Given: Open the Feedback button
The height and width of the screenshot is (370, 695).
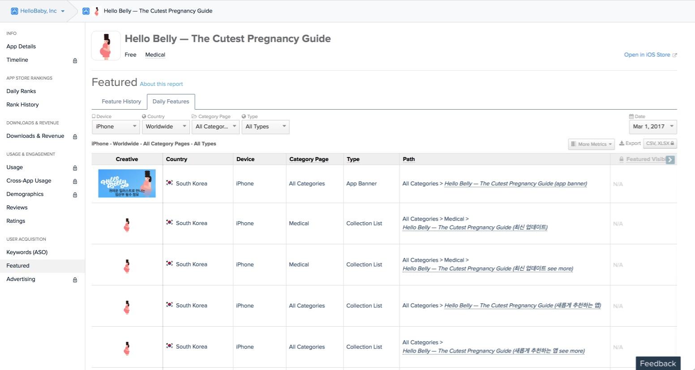Looking at the screenshot, I should coord(658,363).
